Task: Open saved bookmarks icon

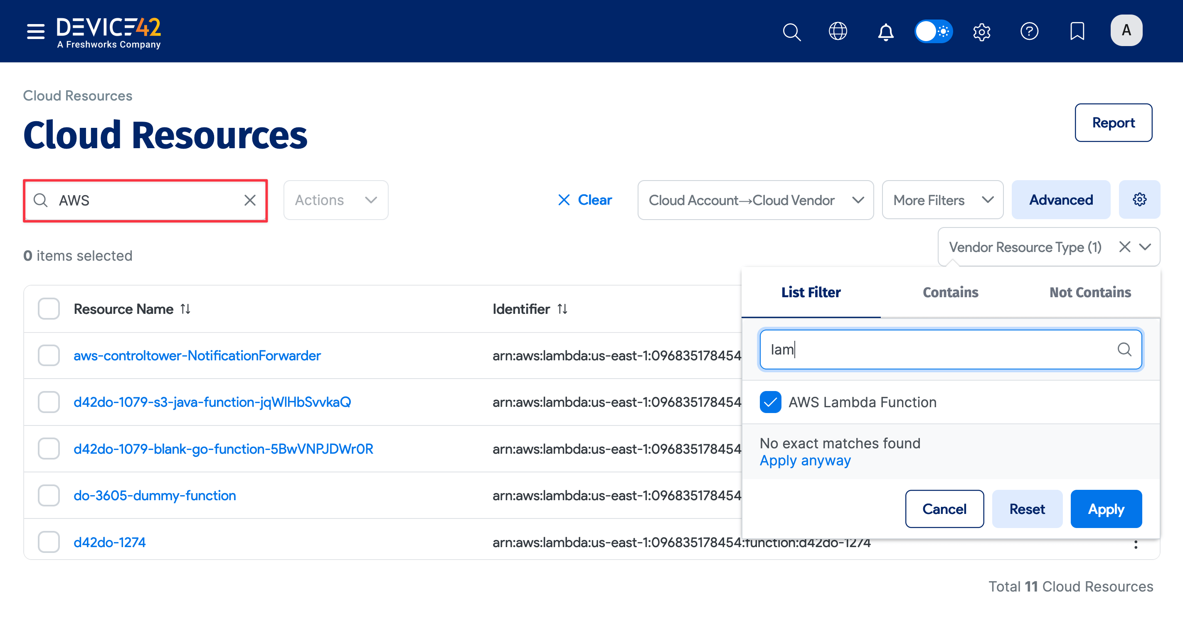Action: (1077, 31)
